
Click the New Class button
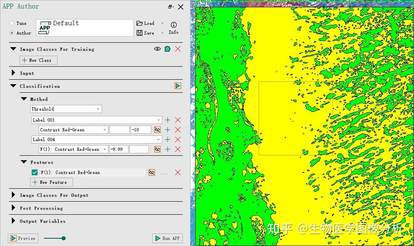point(38,60)
